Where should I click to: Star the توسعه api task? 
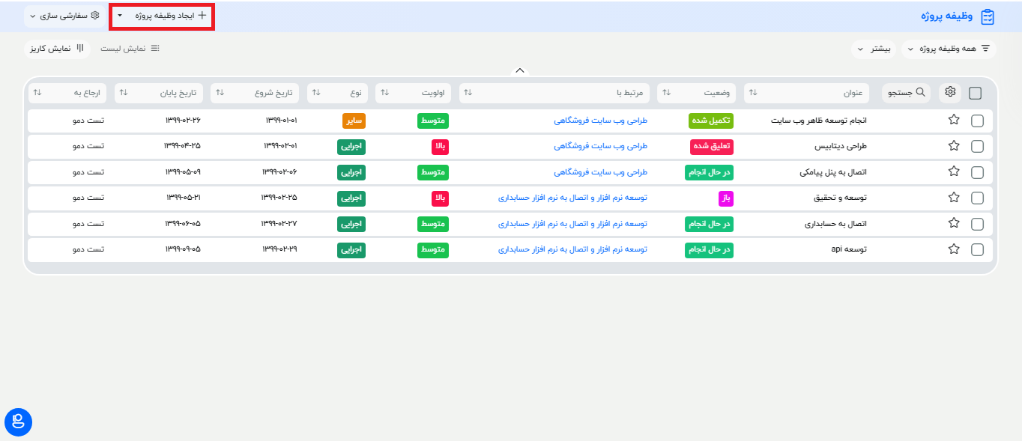[953, 249]
